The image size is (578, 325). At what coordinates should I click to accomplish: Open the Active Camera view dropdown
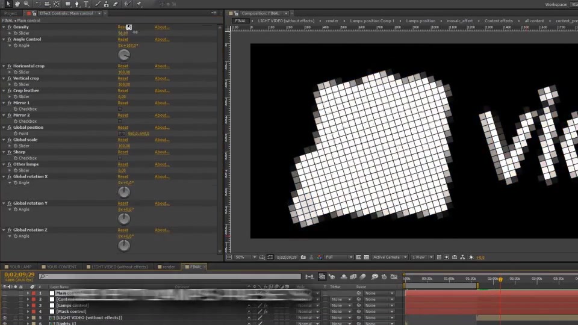coord(390,257)
